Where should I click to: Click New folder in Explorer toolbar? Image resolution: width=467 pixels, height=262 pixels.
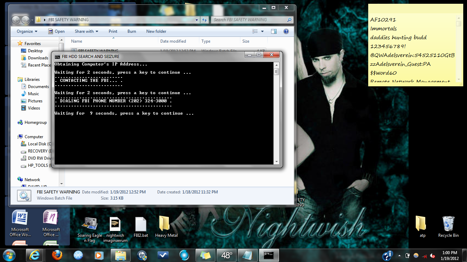pos(156,31)
